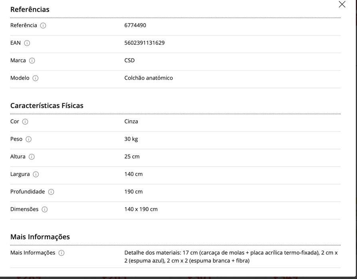This screenshot has height=279, width=357.
Task: Open the info icon beside Peso
Action: 28,139
